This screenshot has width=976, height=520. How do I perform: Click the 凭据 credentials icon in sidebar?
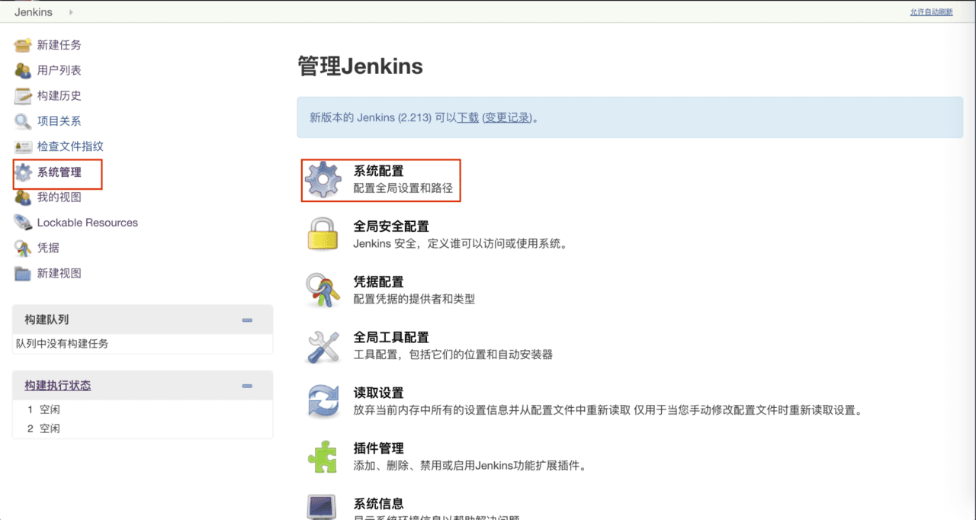pyautogui.click(x=23, y=248)
